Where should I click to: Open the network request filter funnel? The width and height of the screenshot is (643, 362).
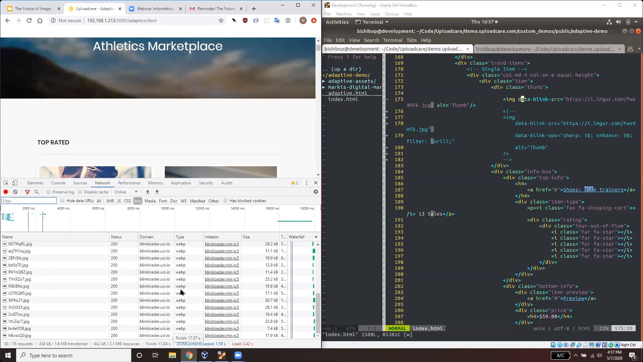pos(27,192)
